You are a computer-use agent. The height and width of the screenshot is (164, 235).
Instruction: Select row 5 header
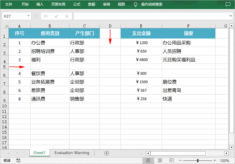(4, 67)
